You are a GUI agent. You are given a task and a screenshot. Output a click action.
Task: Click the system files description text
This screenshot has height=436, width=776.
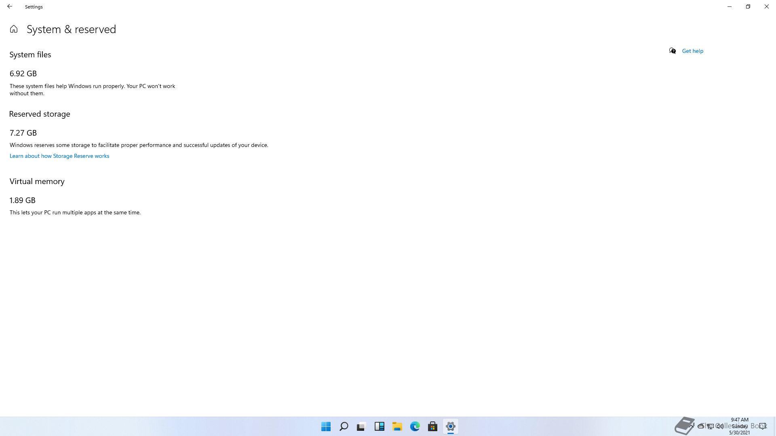(x=92, y=90)
